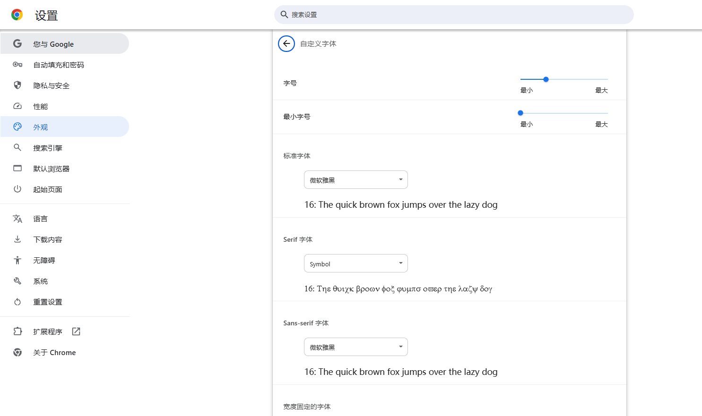The width and height of the screenshot is (702, 416).
Task: Click the Chrome logo icon
Action: (17, 15)
